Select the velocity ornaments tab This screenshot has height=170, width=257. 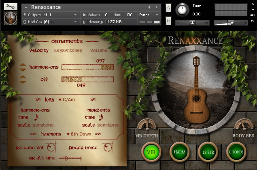click(39, 50)
